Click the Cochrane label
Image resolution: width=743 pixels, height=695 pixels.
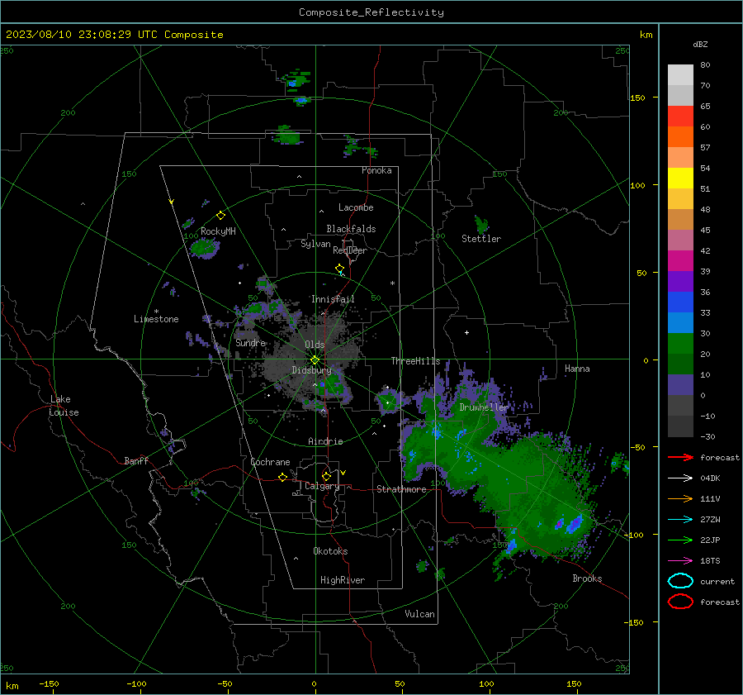click(270, 462)
